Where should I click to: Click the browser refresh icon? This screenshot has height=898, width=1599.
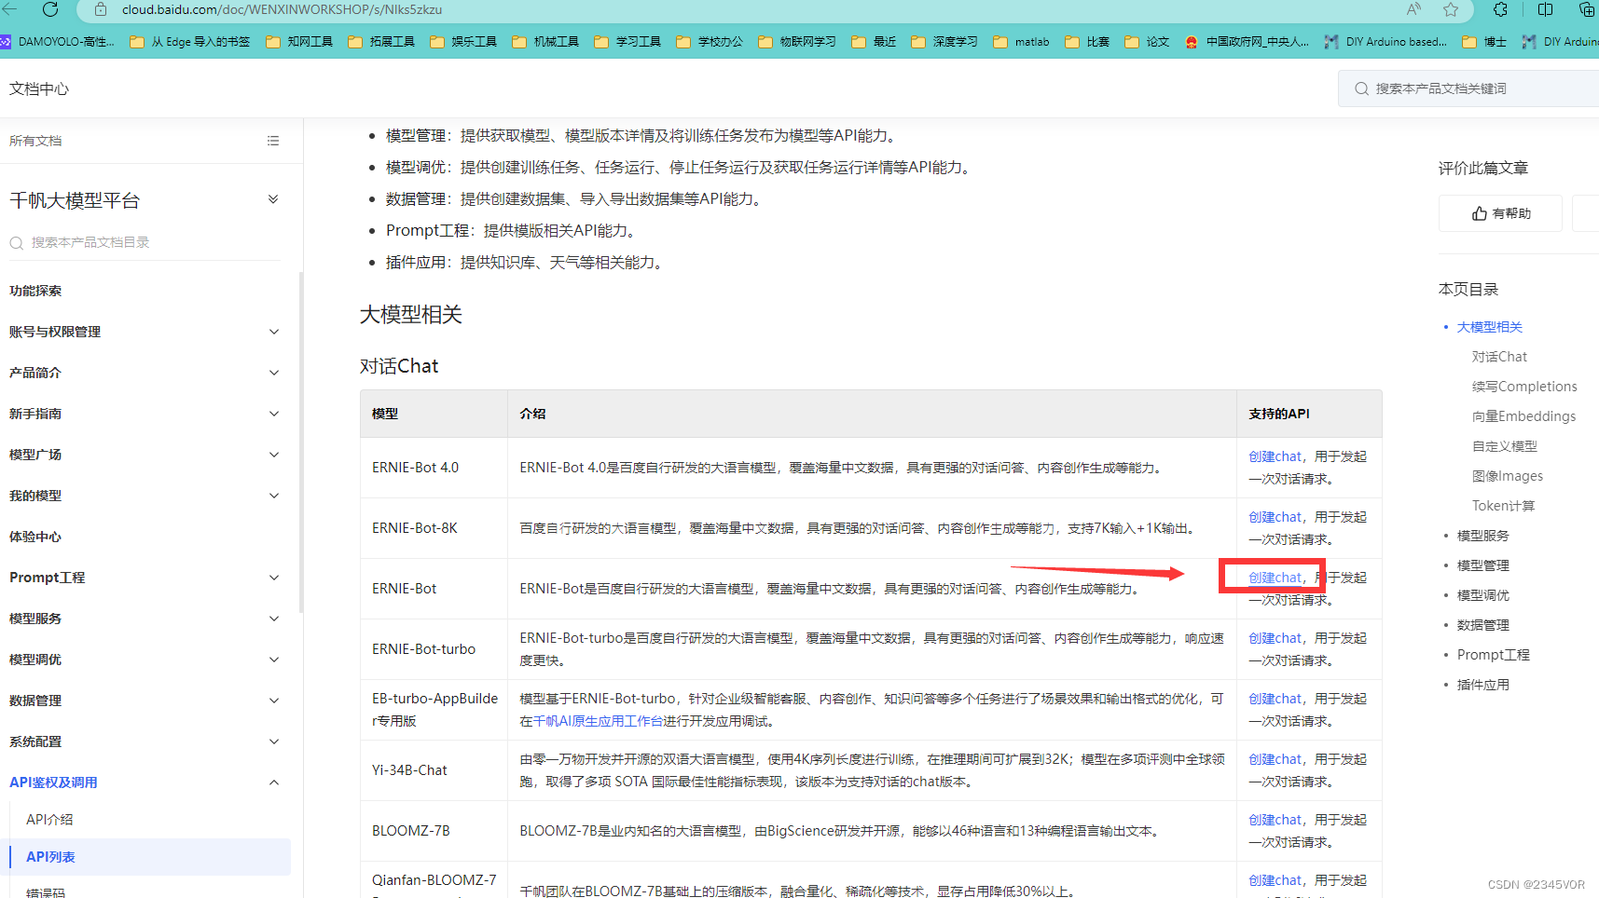coord(50,9)
